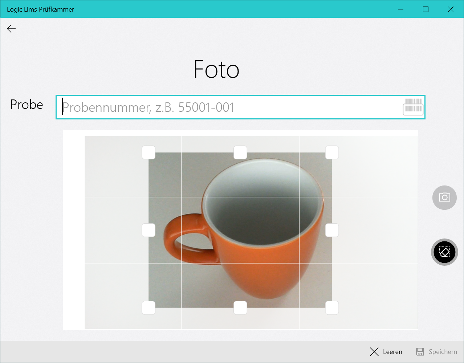Click the left-middle crop handle
464x363 pixels.
click(x=148, y=230)
